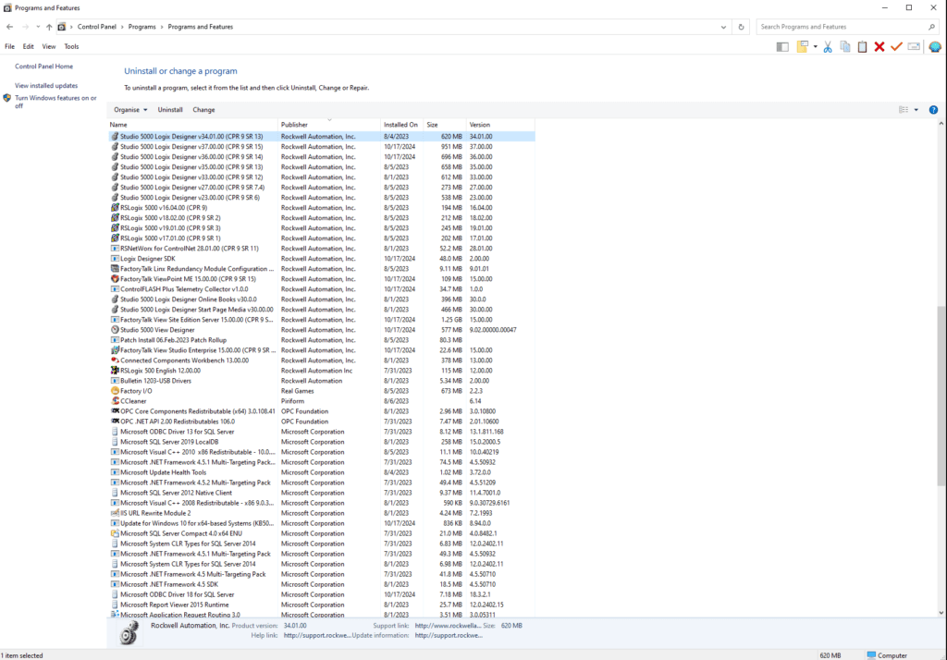Click the vertical scrollbar thumb
This screenshot has height=660, width=947.
click(x=941, y=396)
